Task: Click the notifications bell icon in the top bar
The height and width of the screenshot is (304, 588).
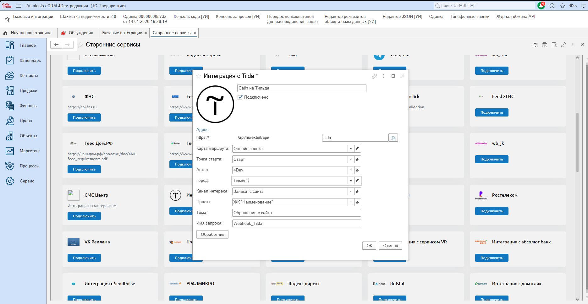Action: pos(541,6)
